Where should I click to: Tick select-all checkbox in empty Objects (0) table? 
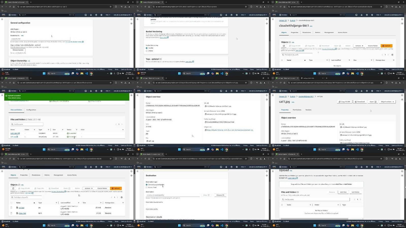pos(282,60)
